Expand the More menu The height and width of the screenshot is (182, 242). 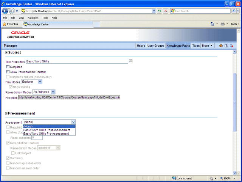pyautogui.click(x=207, y=45)
